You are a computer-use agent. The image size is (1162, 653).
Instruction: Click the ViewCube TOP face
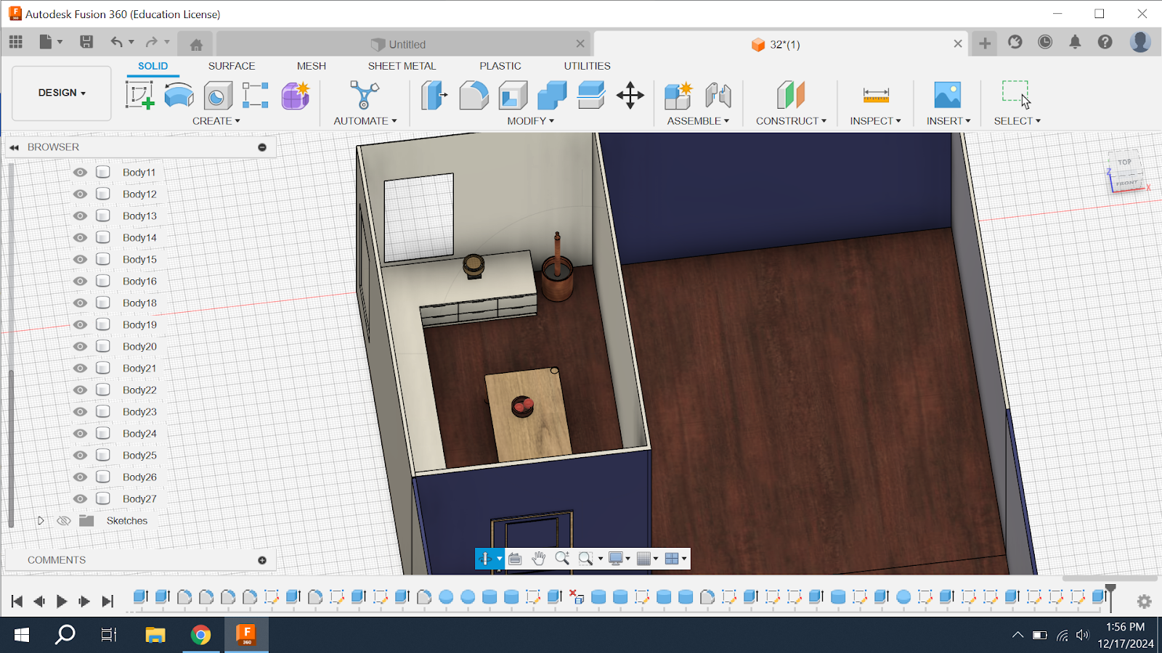tap(1124, 163)
